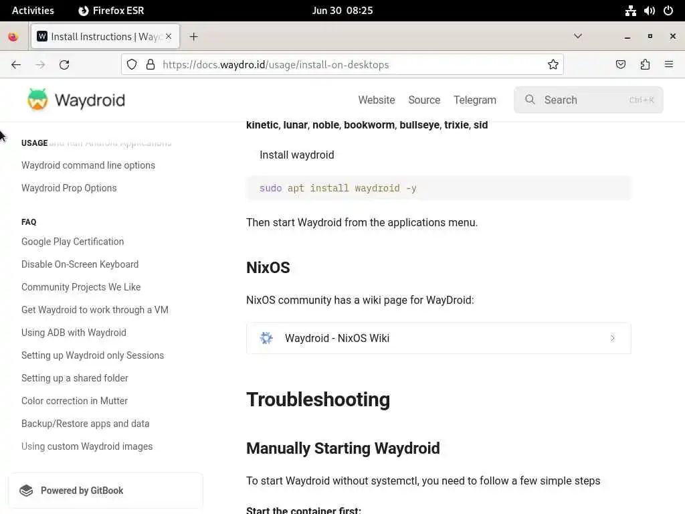Click the site security padlock icon
The image size is (685, 514).
151,65
